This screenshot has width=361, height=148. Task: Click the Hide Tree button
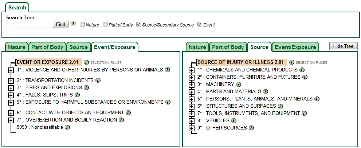coord(343,46)
